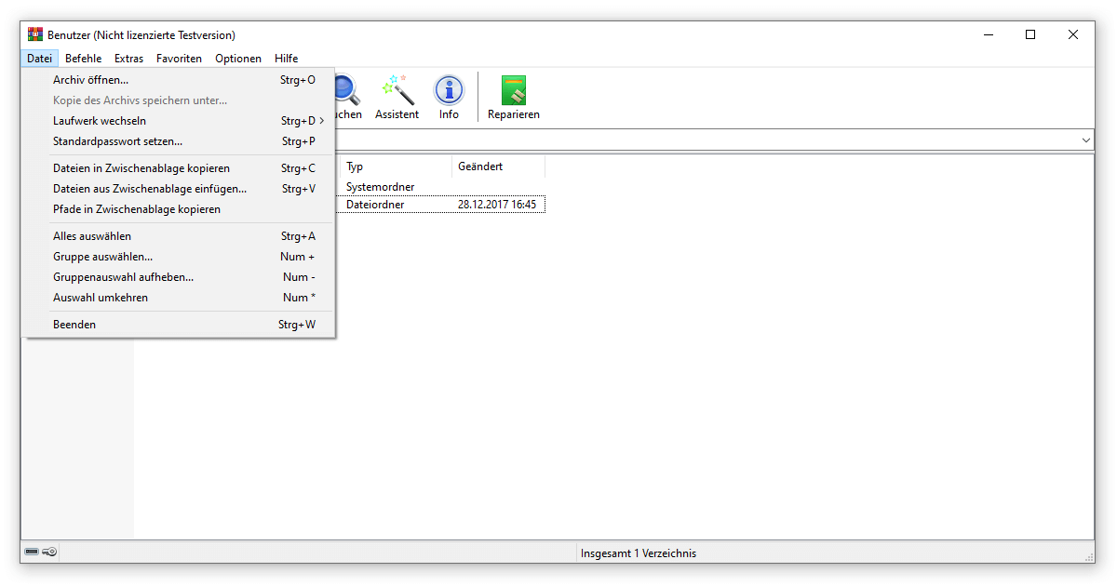The image size is (1117, 586).
Task: Open the Favoriten menu
Action: 179,58
